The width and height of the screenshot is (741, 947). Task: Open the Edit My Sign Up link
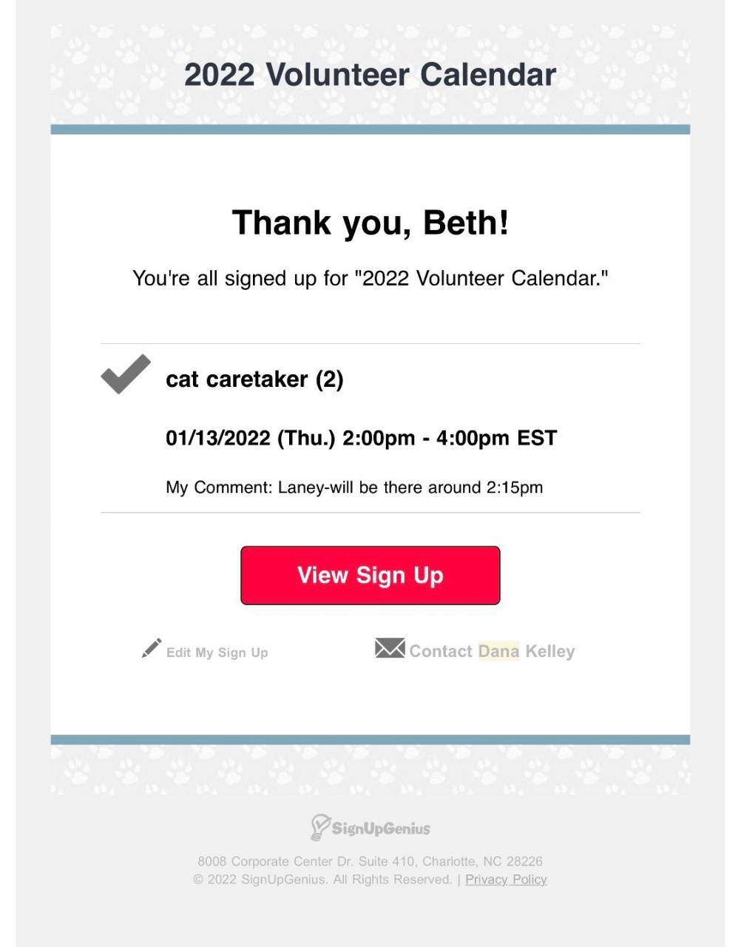click(x=217, y=653)
